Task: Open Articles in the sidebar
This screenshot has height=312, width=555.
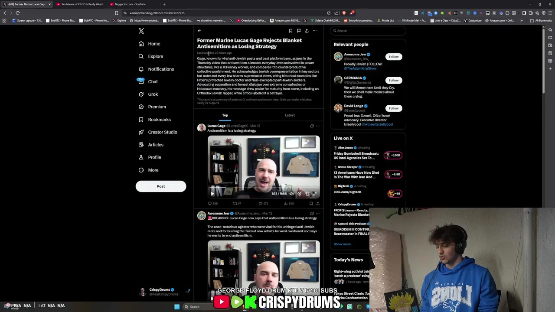Action: [x=151, y=145]
